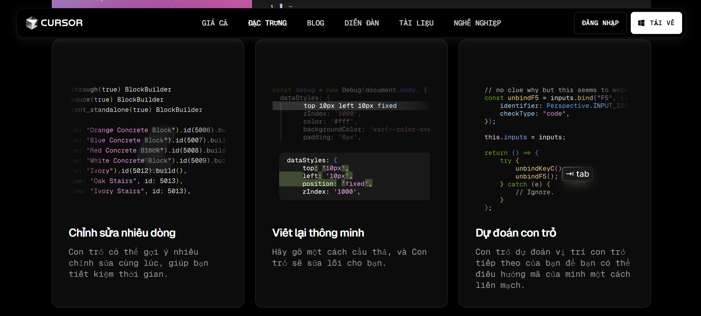Click the code line "unbindKeyC()"
This screenshot has width=701, height=316.
(539, 169)
